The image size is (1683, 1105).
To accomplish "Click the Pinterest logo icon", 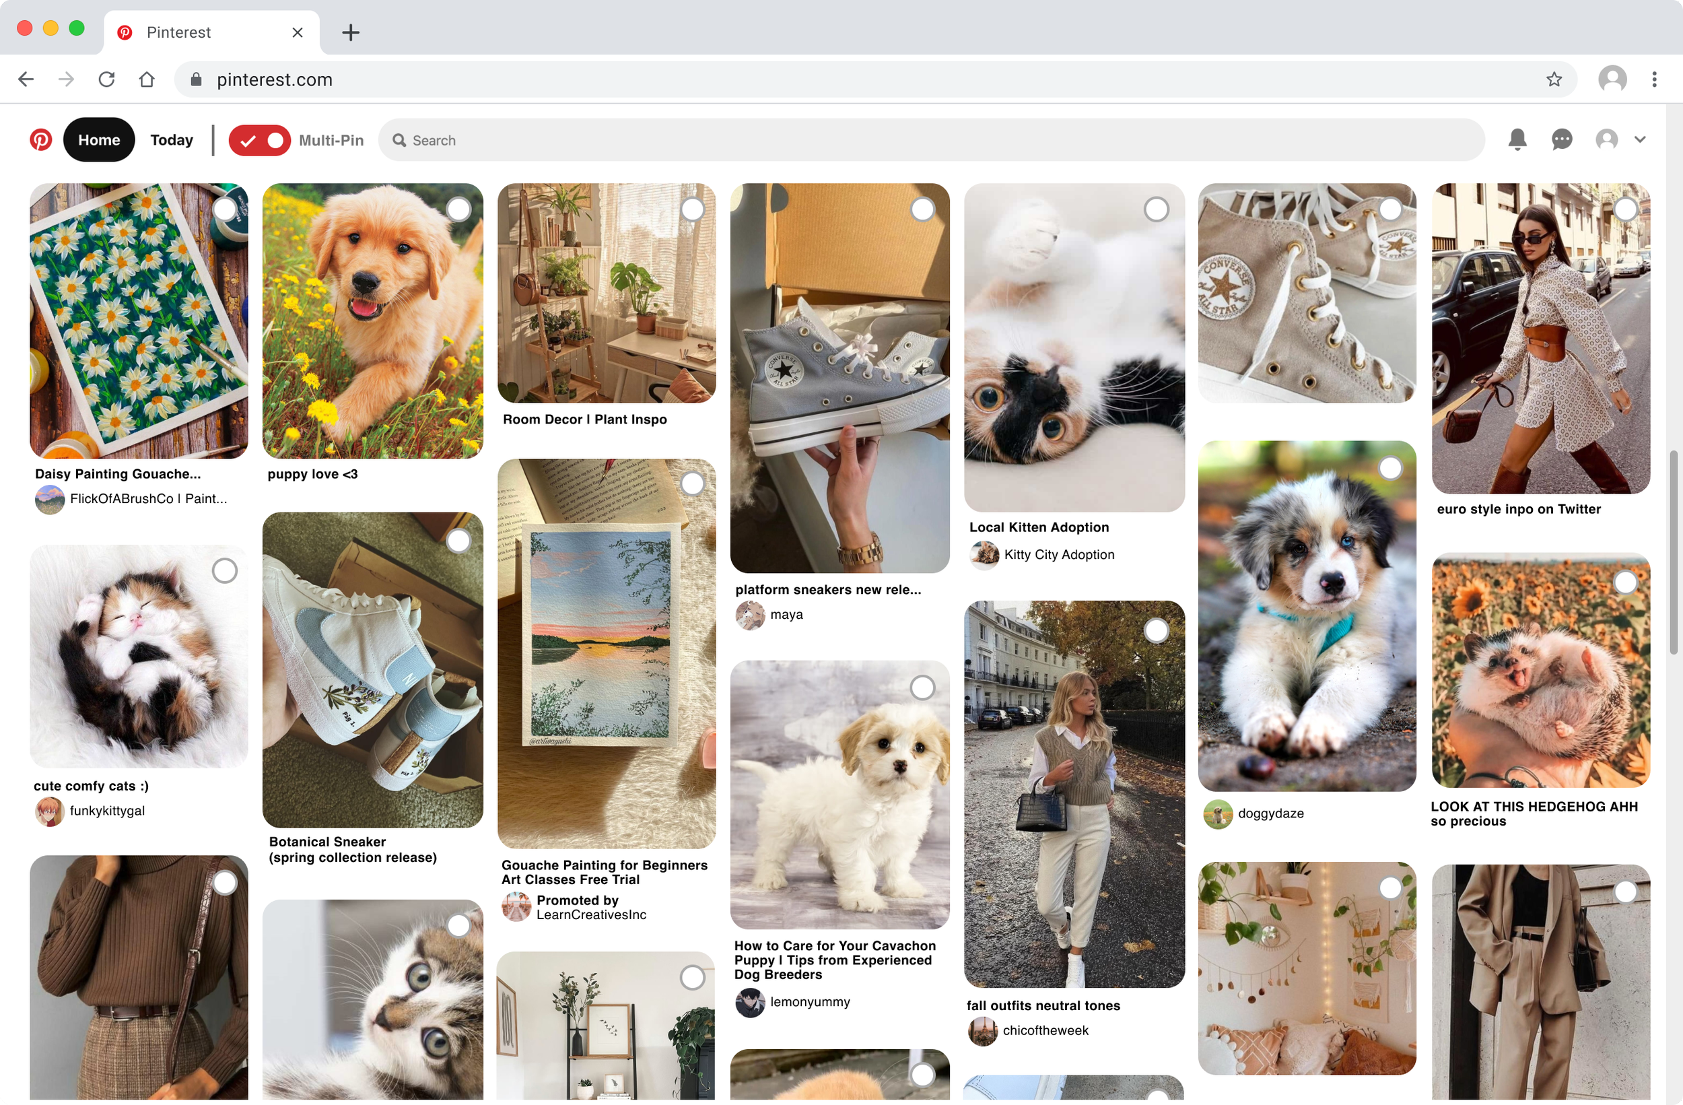I will click(x=41, y=140).
